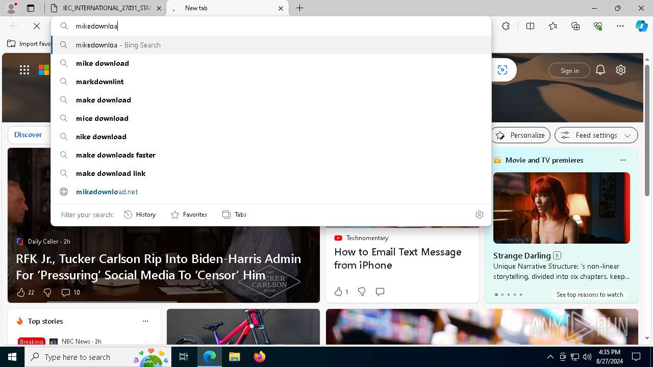The image size is (653, 367).
Task: Switch to the New tab tab
Action: pyautogui.click(x=227, y=8)
